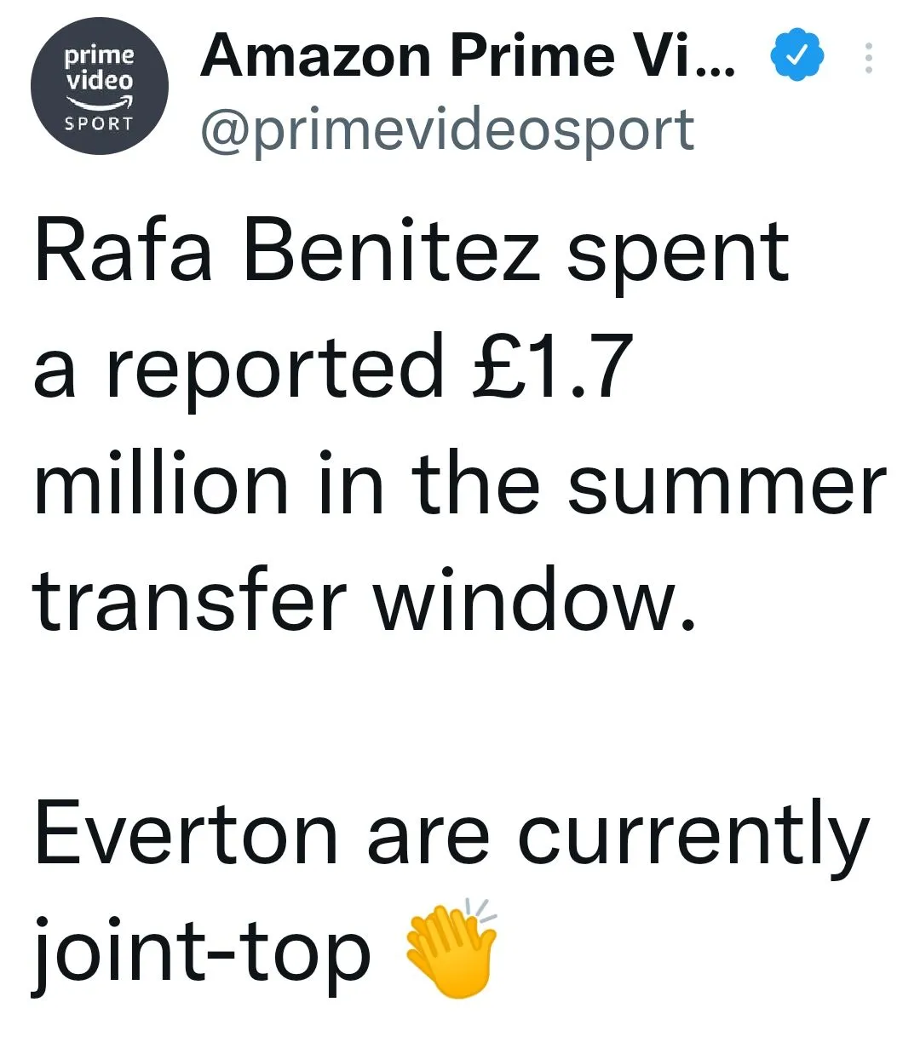This screenshot has width=920, height=1048.
Task: Open the Prime Video Sport profile avatar
Action: pyautogui.click(x=100, y=87)
